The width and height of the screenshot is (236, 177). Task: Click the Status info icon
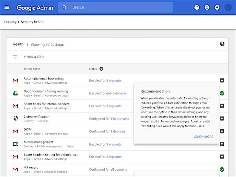point(102,69)
